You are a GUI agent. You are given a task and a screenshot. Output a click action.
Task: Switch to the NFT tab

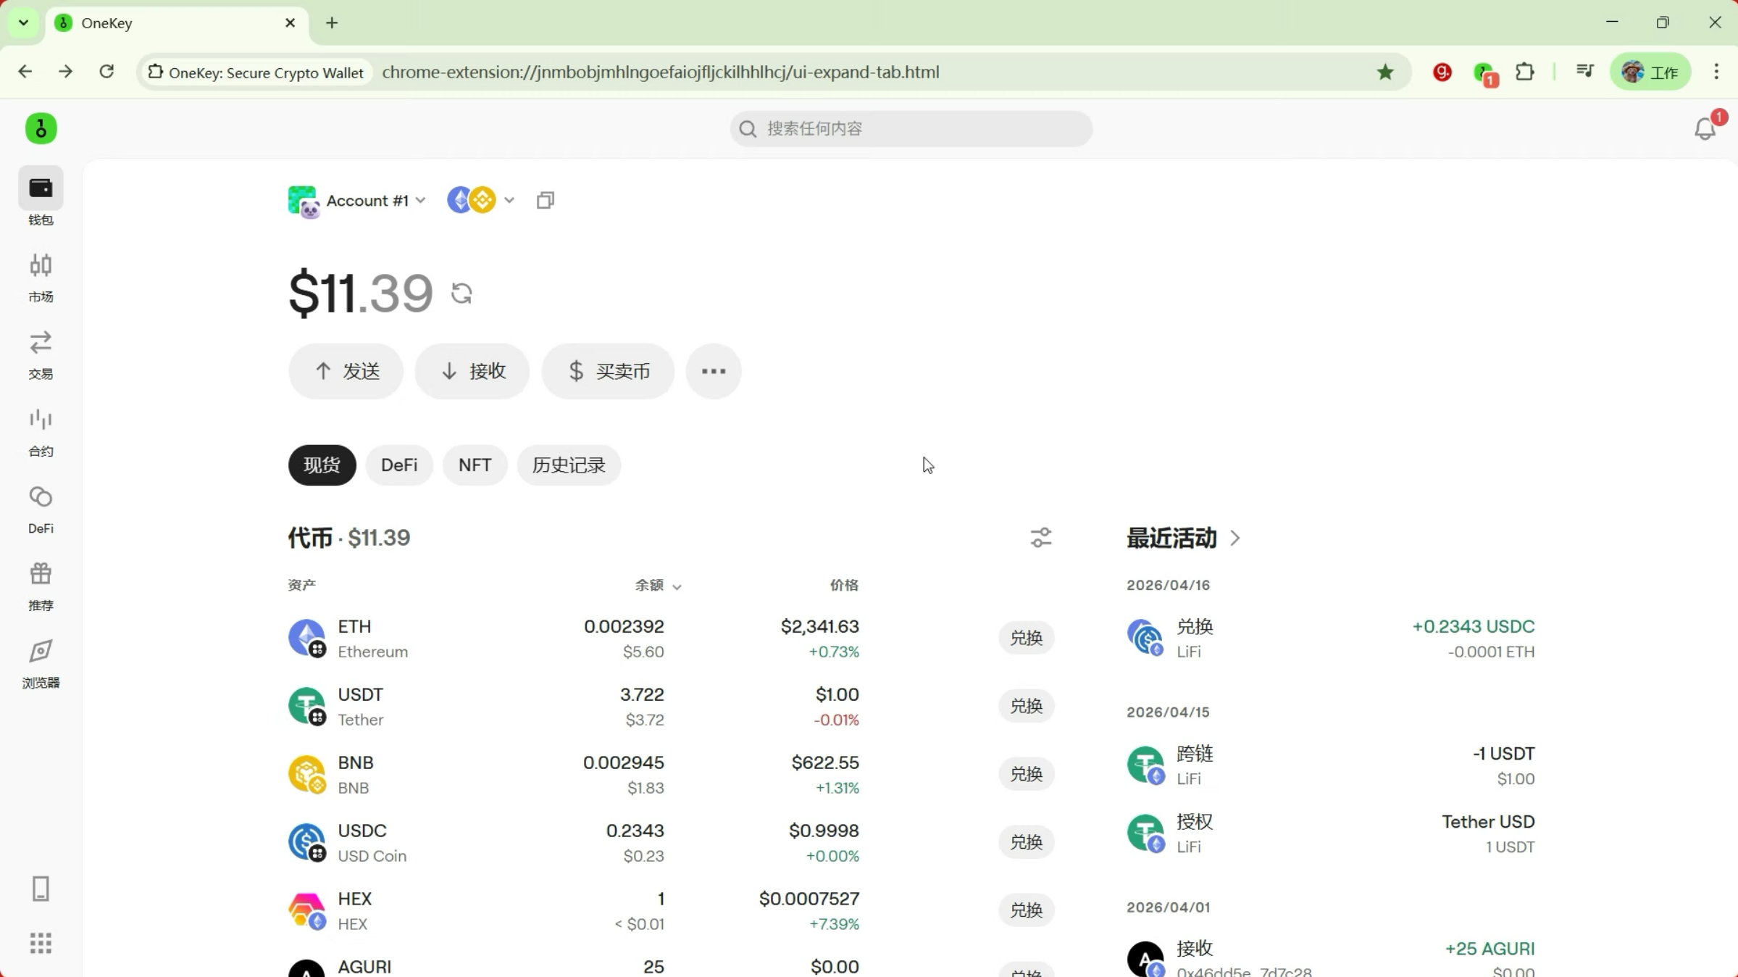(x=475, y=465)
